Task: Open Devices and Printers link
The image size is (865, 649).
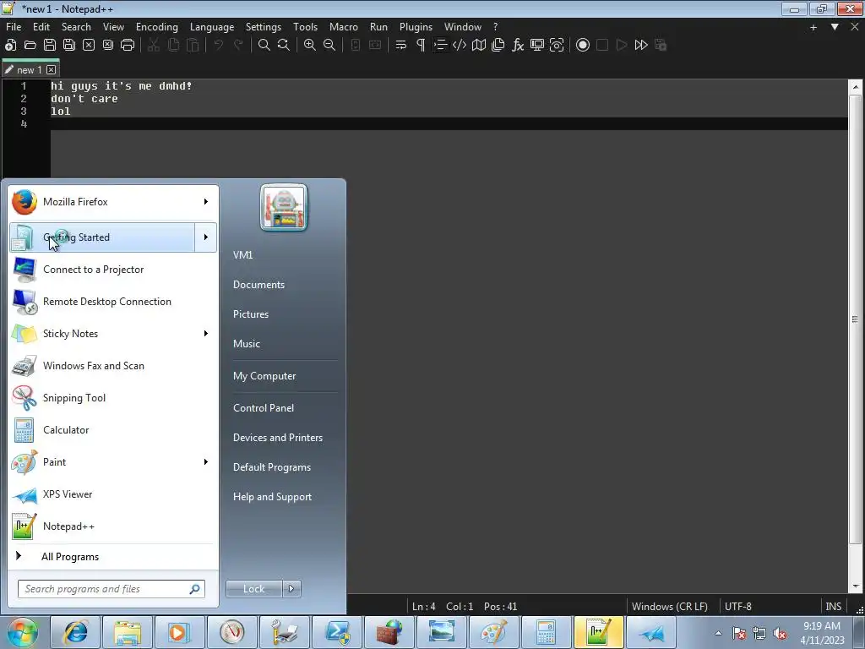Action: tap(277, 438)
